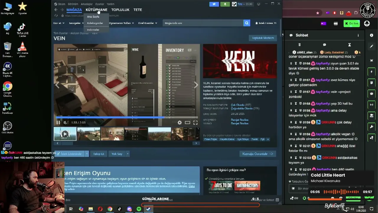
Task: Open the Sohbet chat options menu
Action: [x=358, y=35]
